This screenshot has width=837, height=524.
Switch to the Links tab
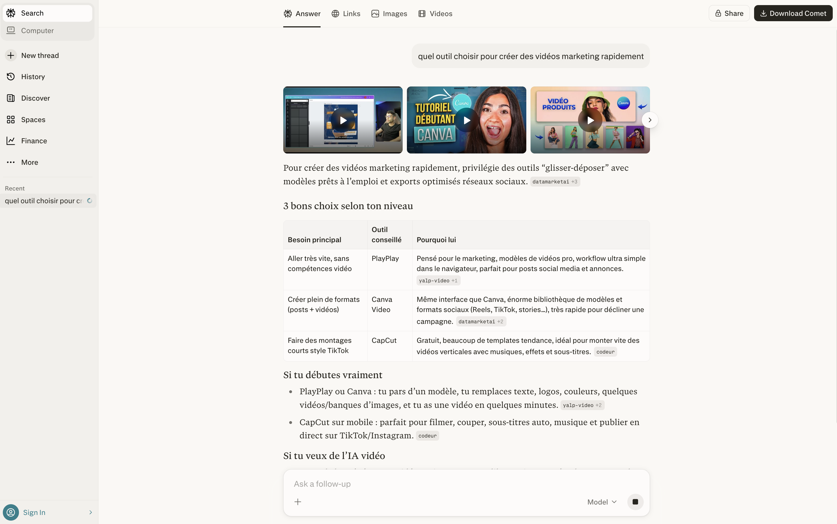(x=346, y=14)
